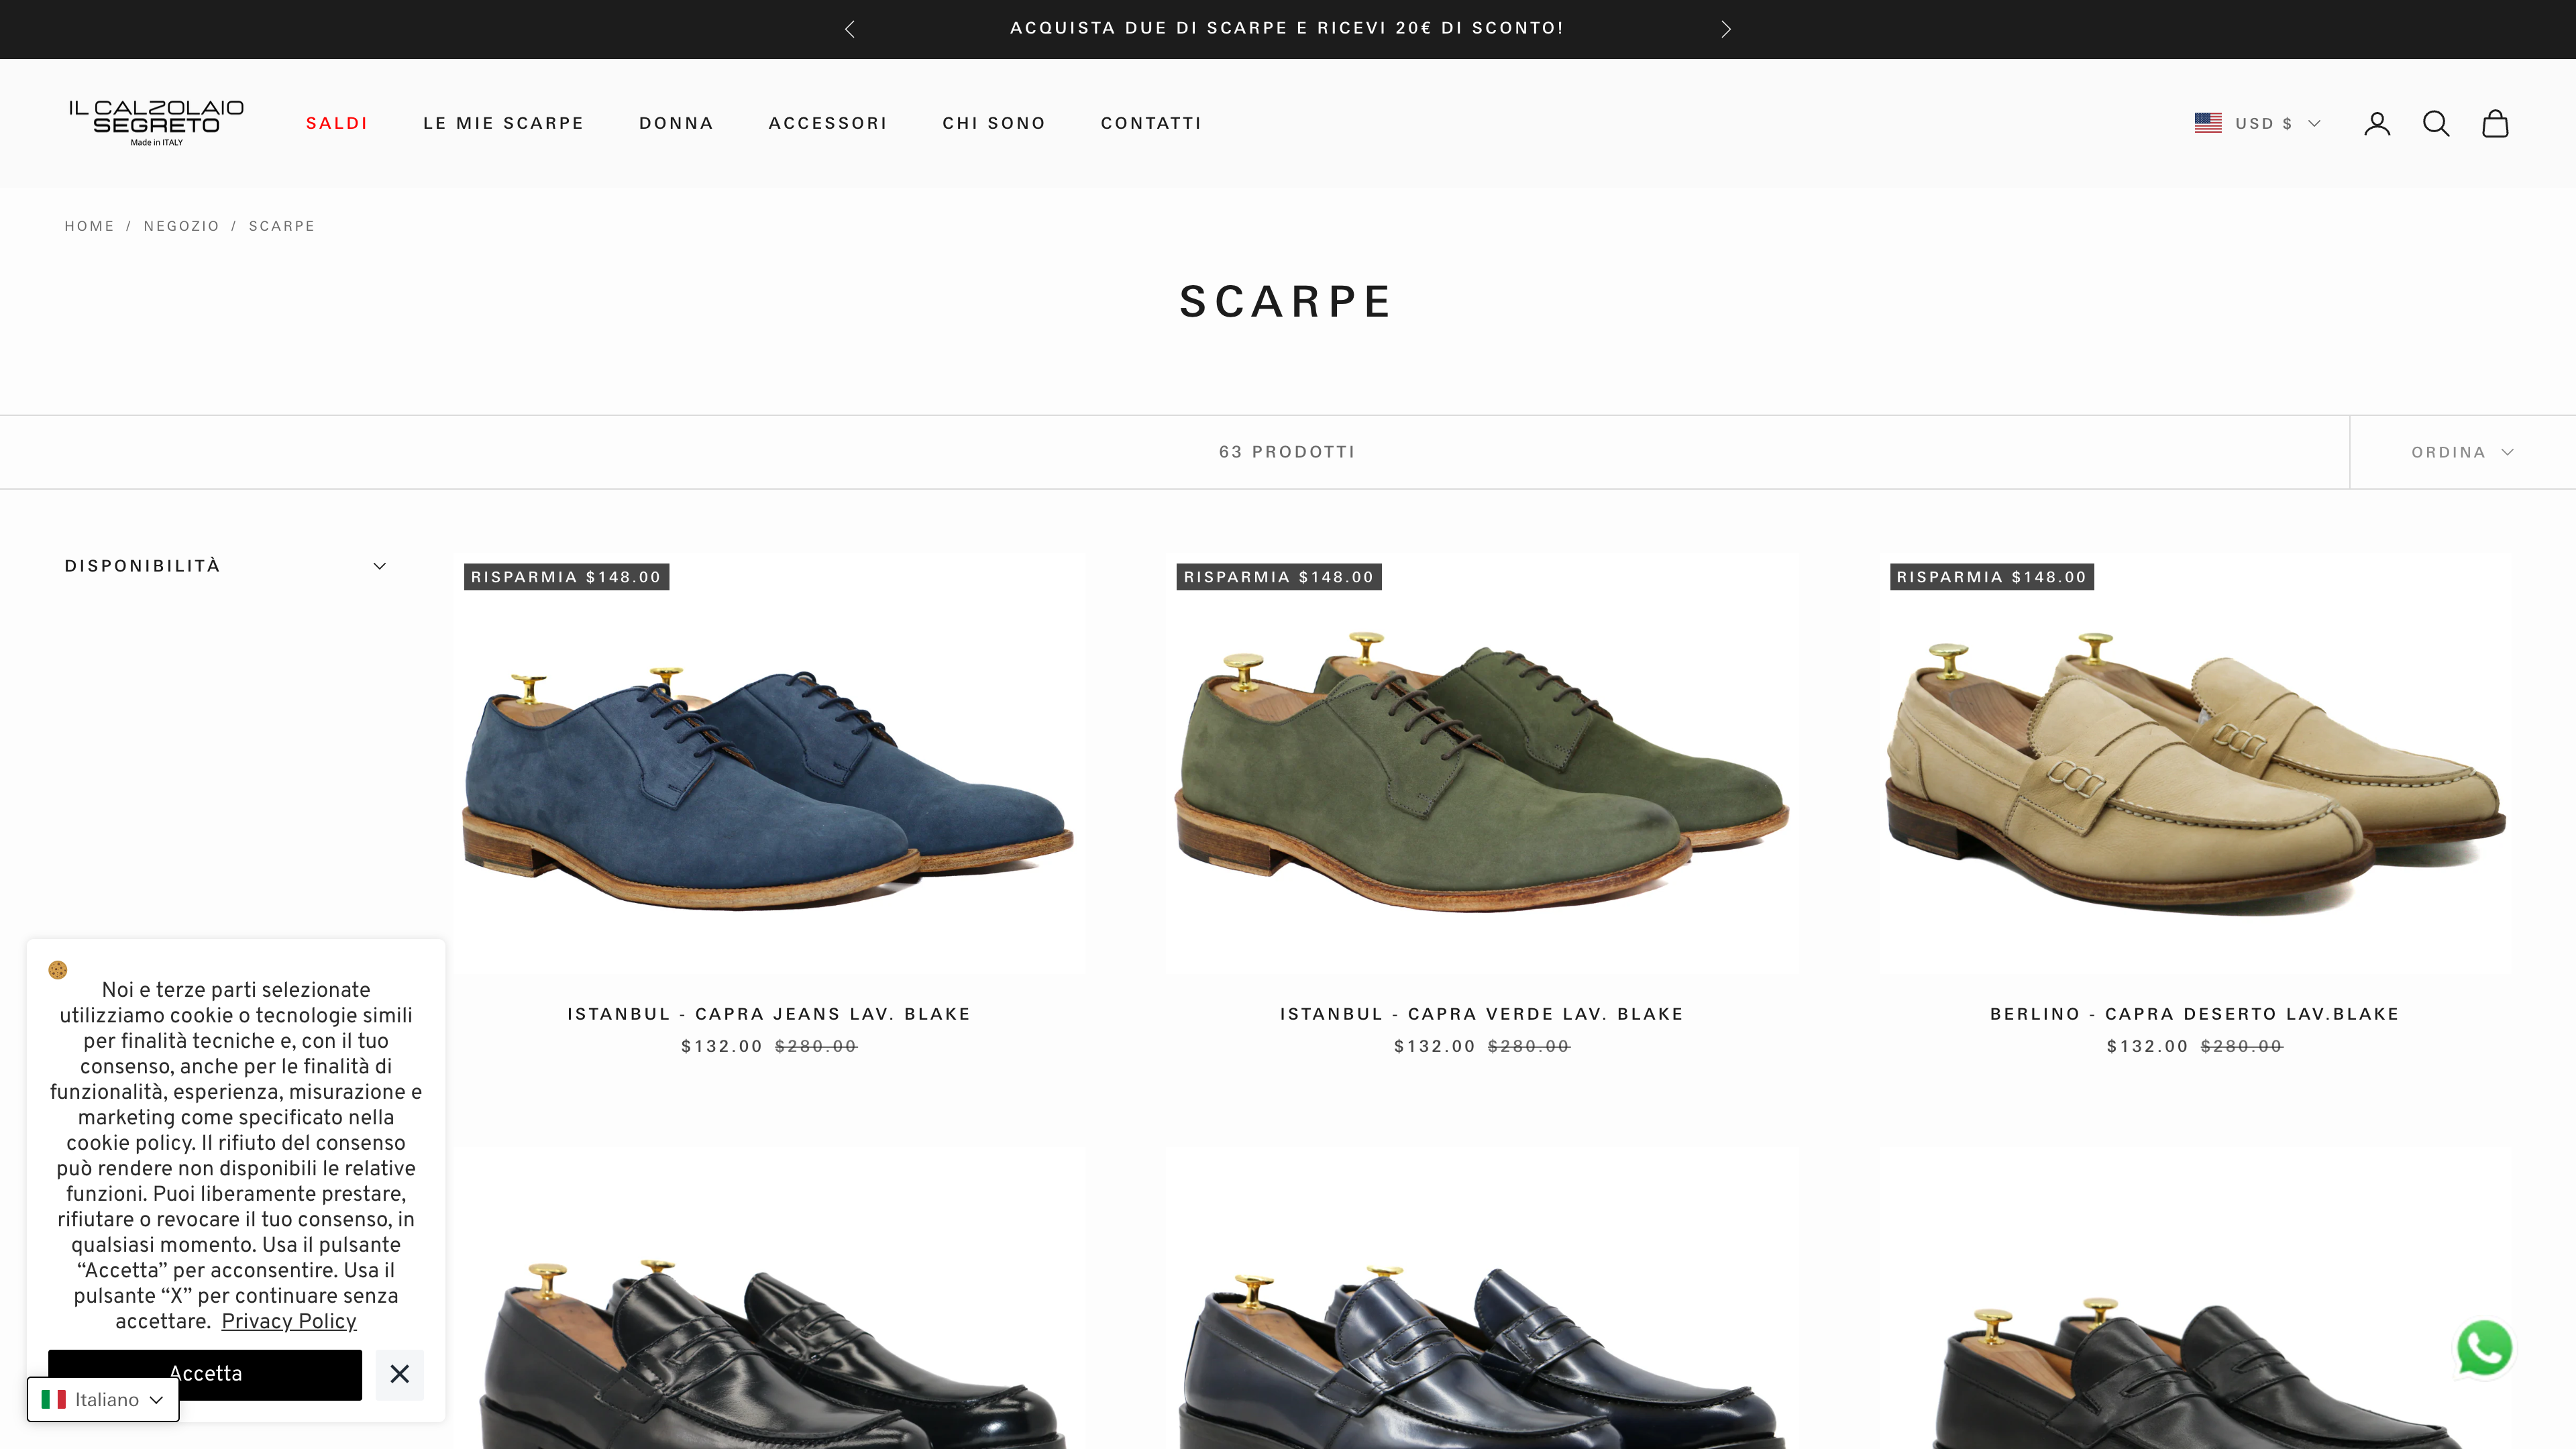Click the previous announcement arrow
The width and height of the screenshot is (2576, 1449).
(849, 29)
